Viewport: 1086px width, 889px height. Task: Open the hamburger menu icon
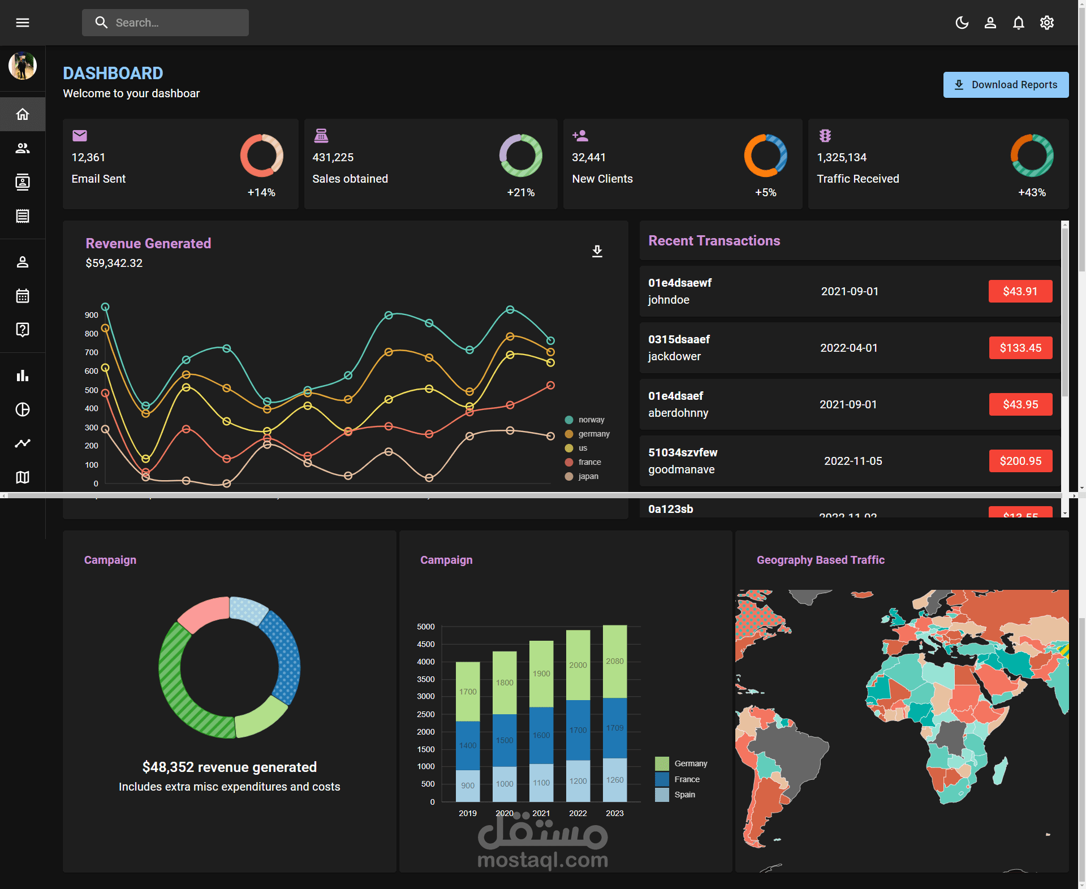[23, 23]
